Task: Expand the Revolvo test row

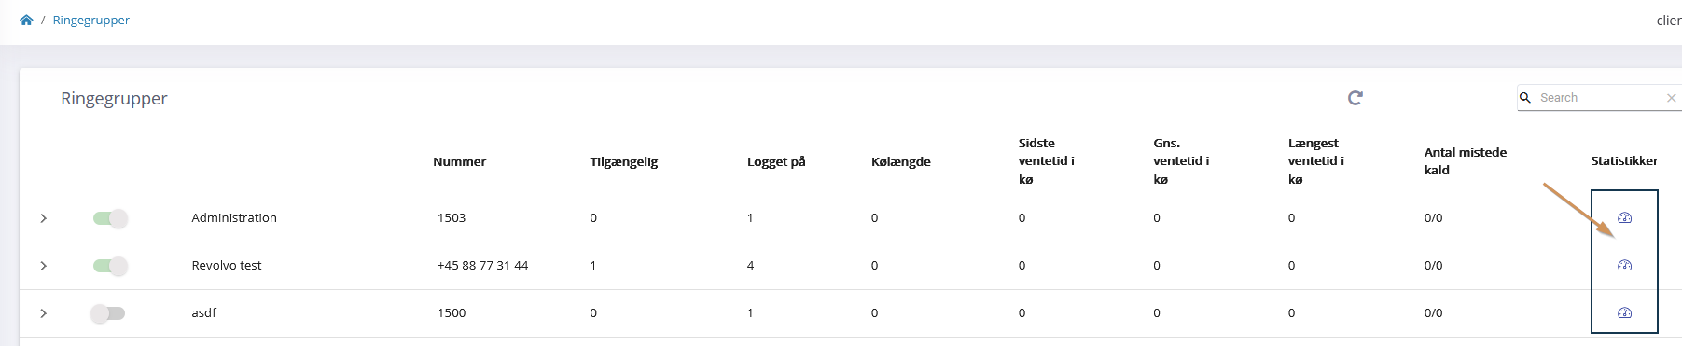Action: [x=43, y=266]
